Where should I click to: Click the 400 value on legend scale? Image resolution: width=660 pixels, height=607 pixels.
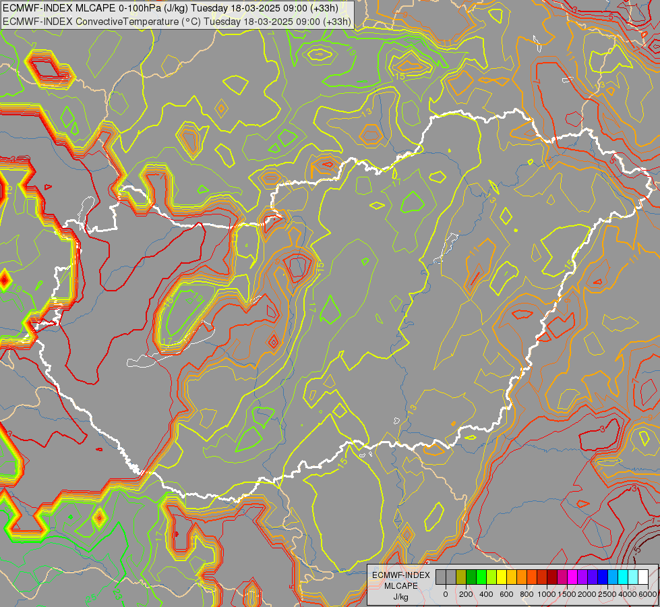[x=486, y=594]
